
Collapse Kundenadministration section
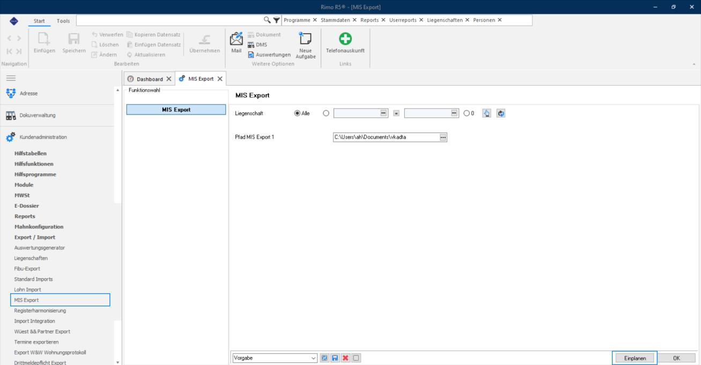tap(57, 137)
